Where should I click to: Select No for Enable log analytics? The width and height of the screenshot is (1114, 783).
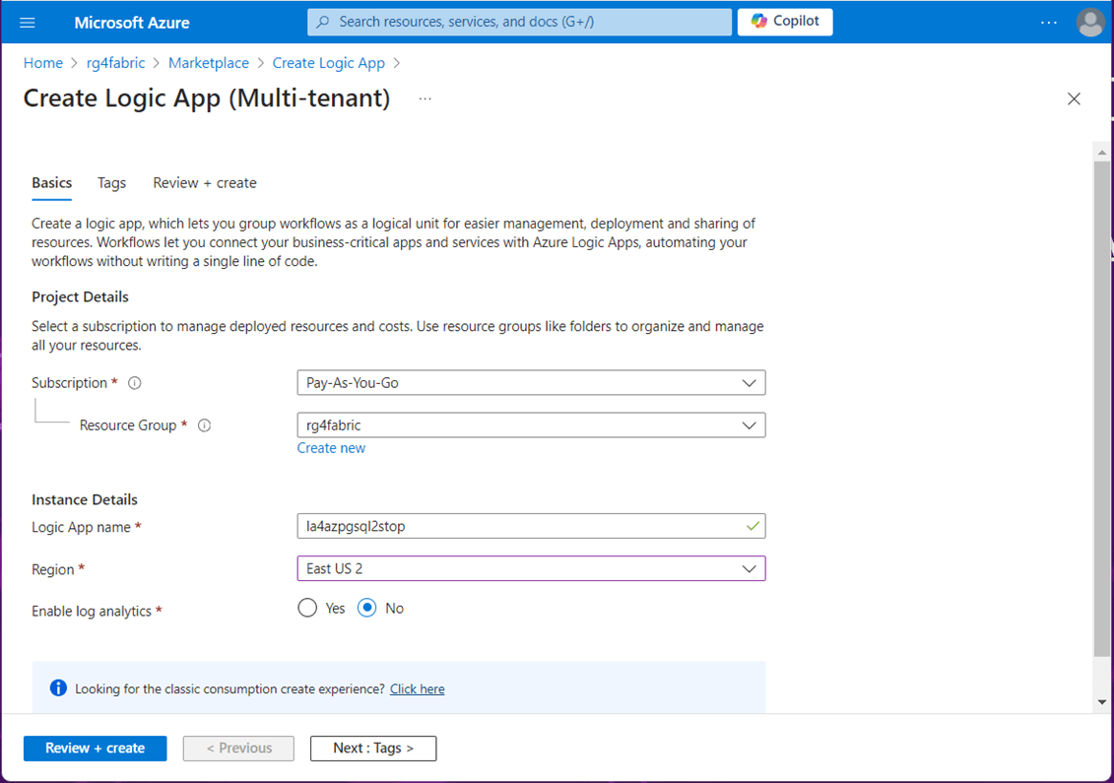[367, 609]
